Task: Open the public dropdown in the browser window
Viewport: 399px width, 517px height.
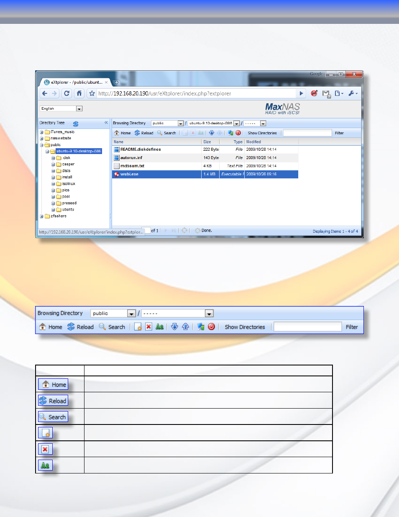Action: [181, 123]
